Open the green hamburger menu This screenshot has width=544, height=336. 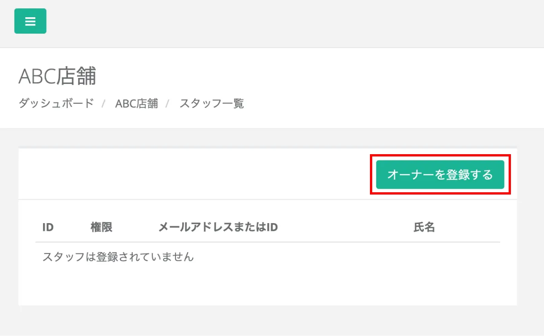(30, 21)
